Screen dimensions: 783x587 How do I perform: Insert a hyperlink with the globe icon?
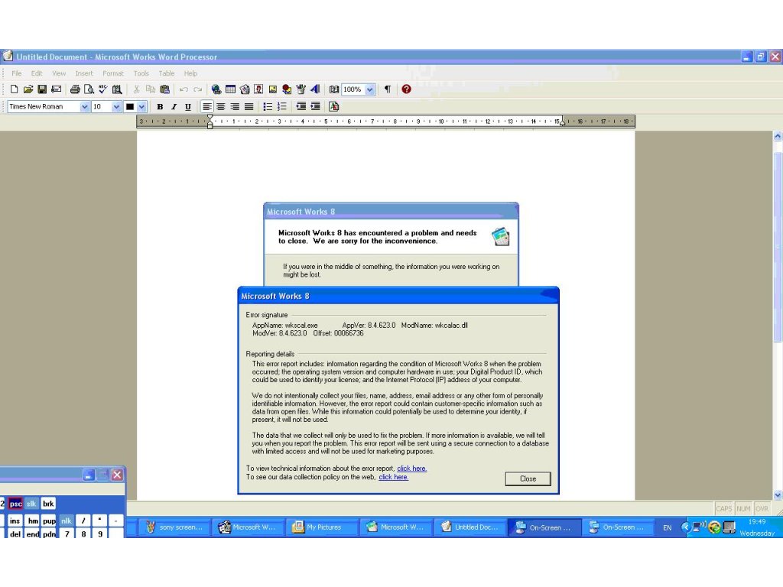pos(216,89)
